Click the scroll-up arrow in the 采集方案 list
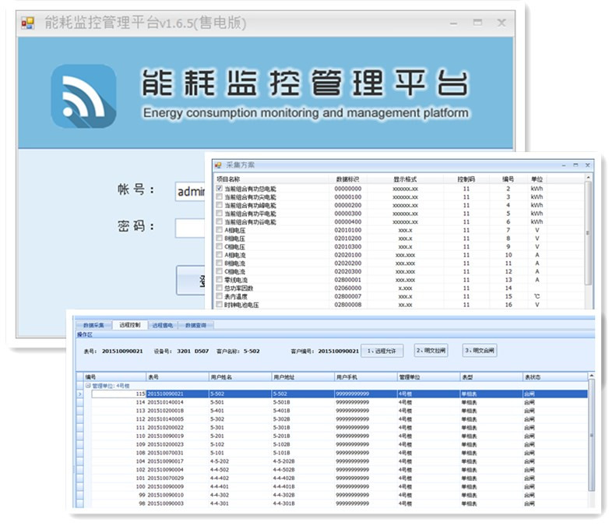 click(x=589, y=178)
